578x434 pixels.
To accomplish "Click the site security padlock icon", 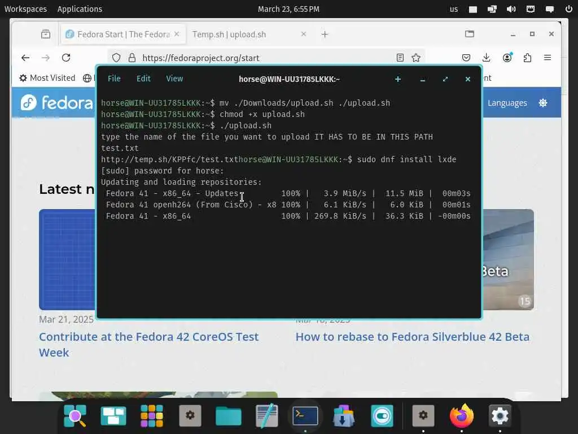I will point(132,58).
